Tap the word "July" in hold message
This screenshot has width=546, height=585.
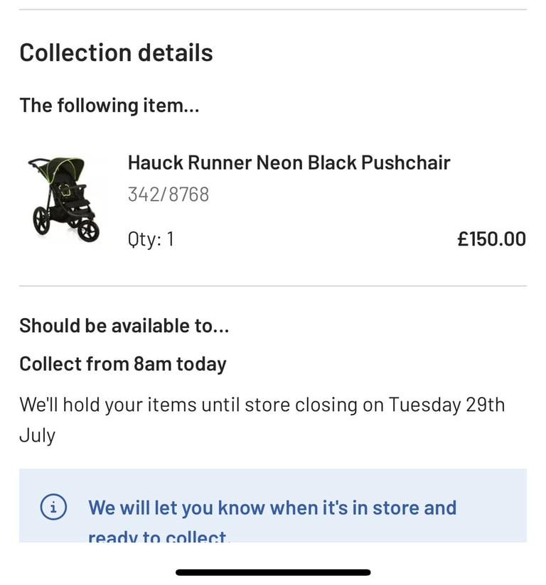pyautogui.click(x=37, y=434)
